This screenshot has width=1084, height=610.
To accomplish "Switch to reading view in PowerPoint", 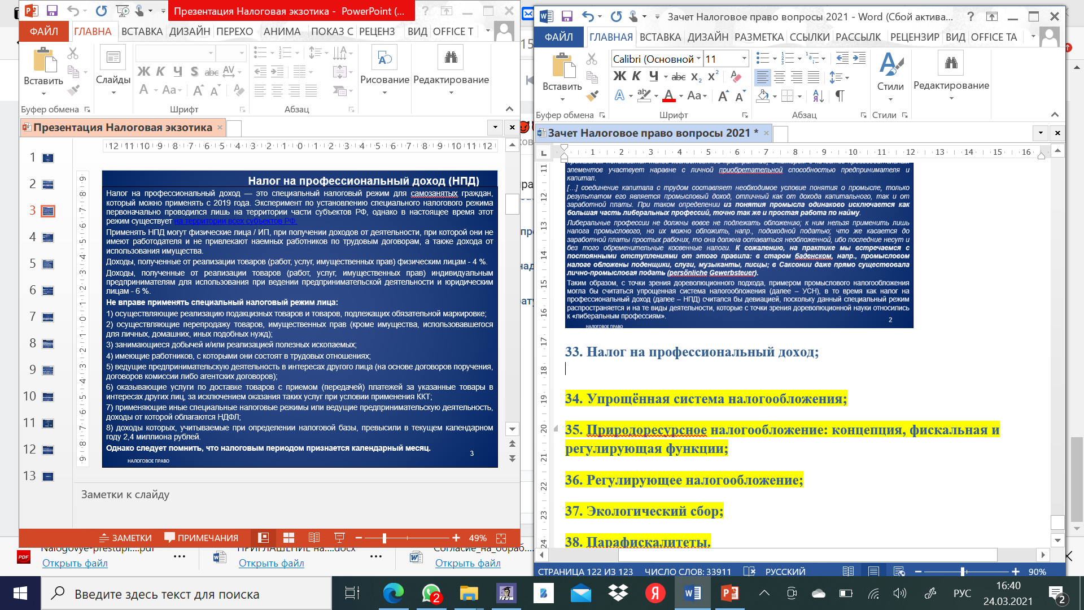I will tap(314, 538).
